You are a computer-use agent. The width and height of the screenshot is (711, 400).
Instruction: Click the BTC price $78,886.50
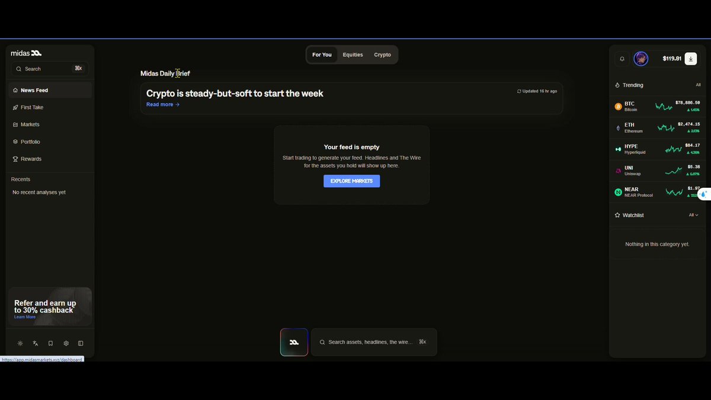click(687, 103)
